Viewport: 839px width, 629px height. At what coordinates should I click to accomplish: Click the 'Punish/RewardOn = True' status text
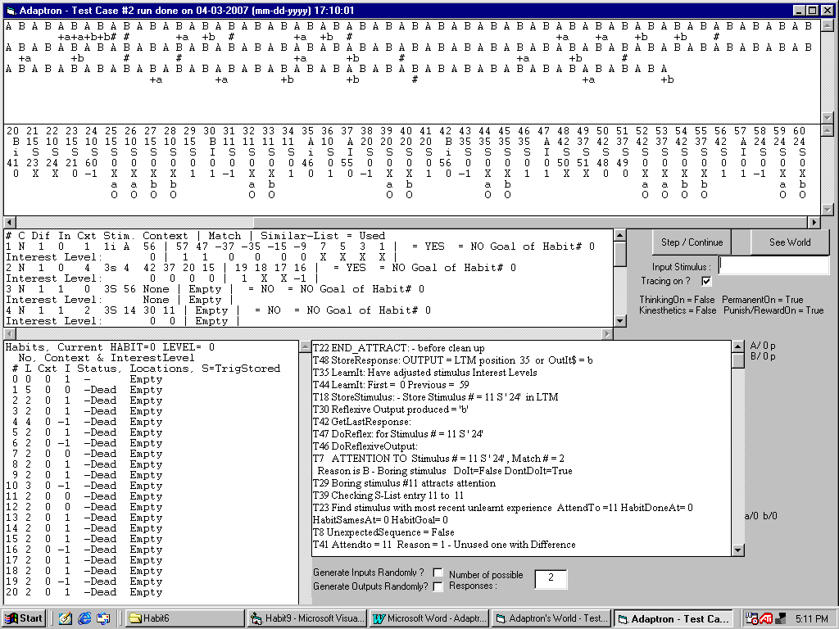773,310
